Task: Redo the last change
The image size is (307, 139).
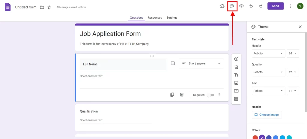Action: (261, 6)
